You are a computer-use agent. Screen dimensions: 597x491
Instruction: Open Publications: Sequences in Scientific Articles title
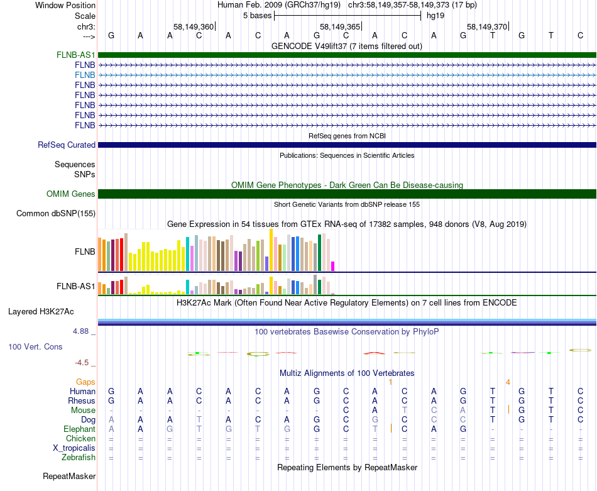click(347, 155)
